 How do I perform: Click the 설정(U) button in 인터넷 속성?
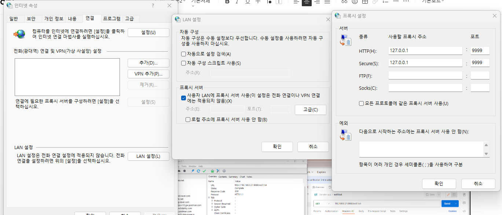pos(149,33)
